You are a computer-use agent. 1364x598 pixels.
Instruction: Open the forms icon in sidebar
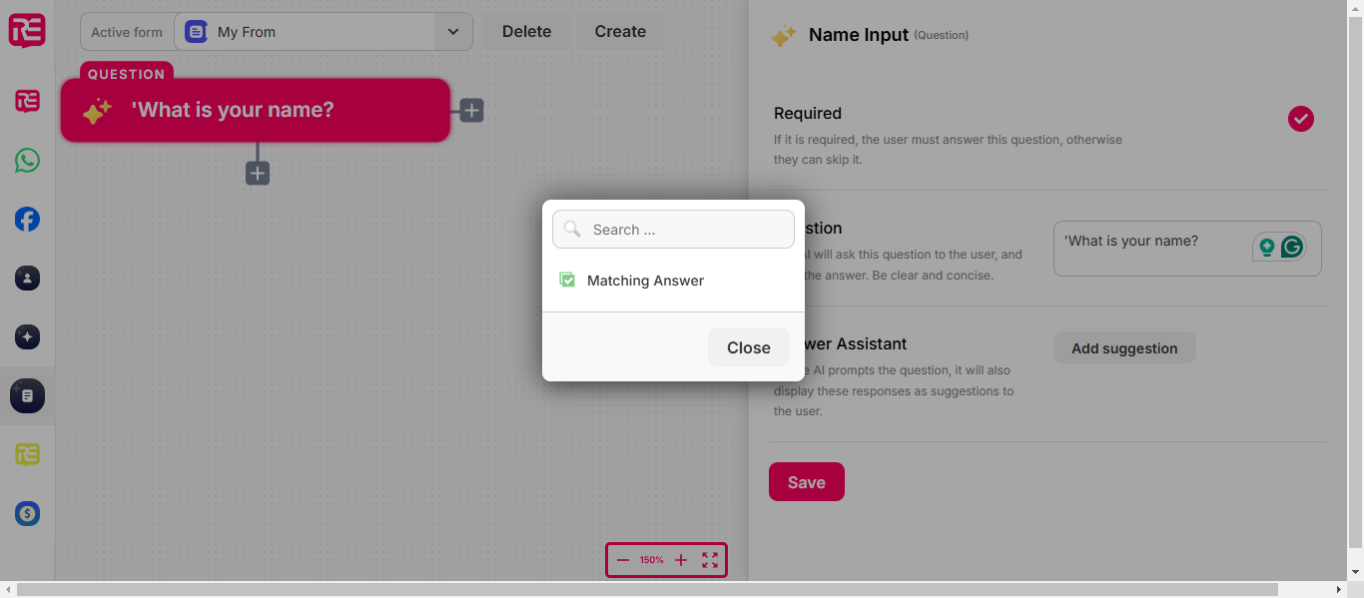click(x=27, y=396)
